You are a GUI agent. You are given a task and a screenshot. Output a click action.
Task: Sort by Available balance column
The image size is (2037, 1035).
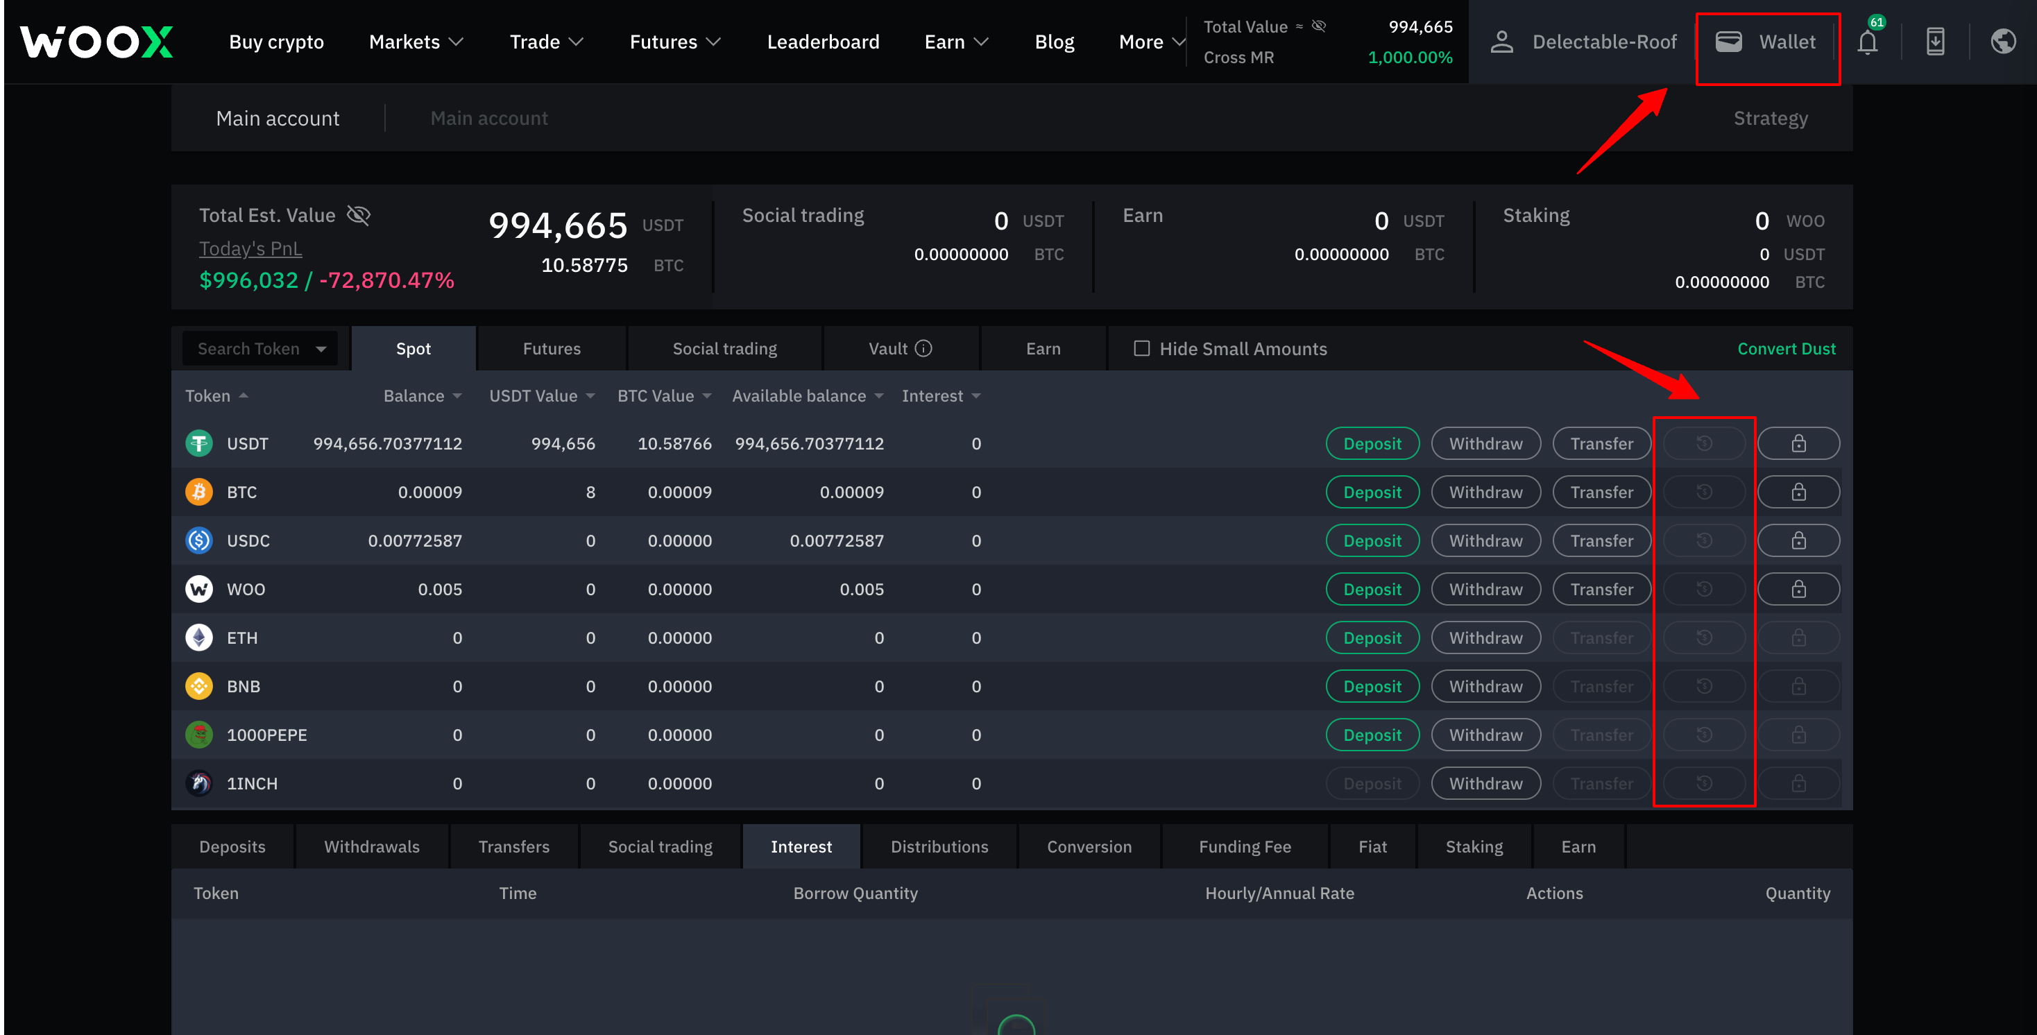click(808, 396)
